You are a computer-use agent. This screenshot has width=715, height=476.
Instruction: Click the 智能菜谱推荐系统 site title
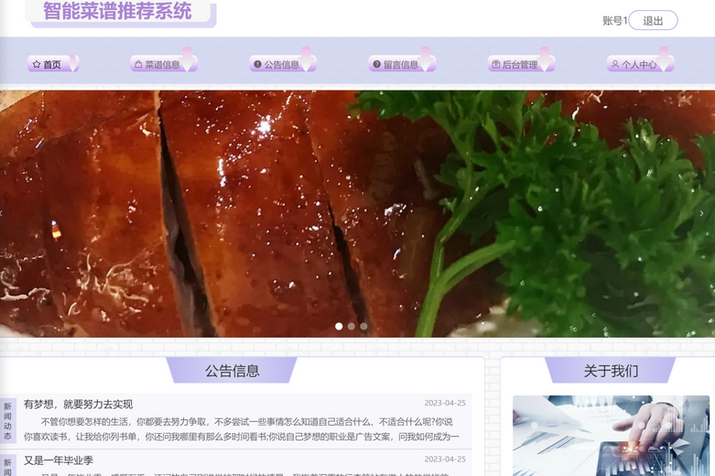pos(118,11)
